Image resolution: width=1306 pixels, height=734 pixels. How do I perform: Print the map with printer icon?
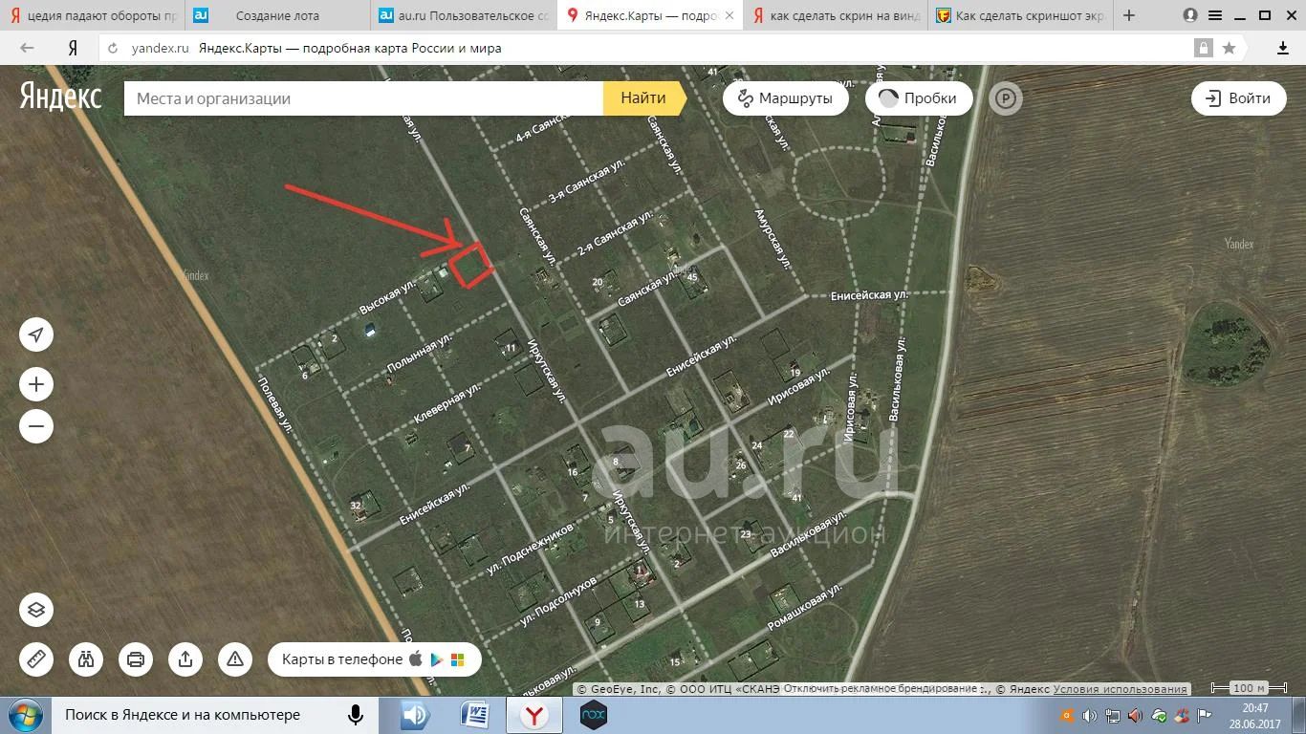(136, 659)
